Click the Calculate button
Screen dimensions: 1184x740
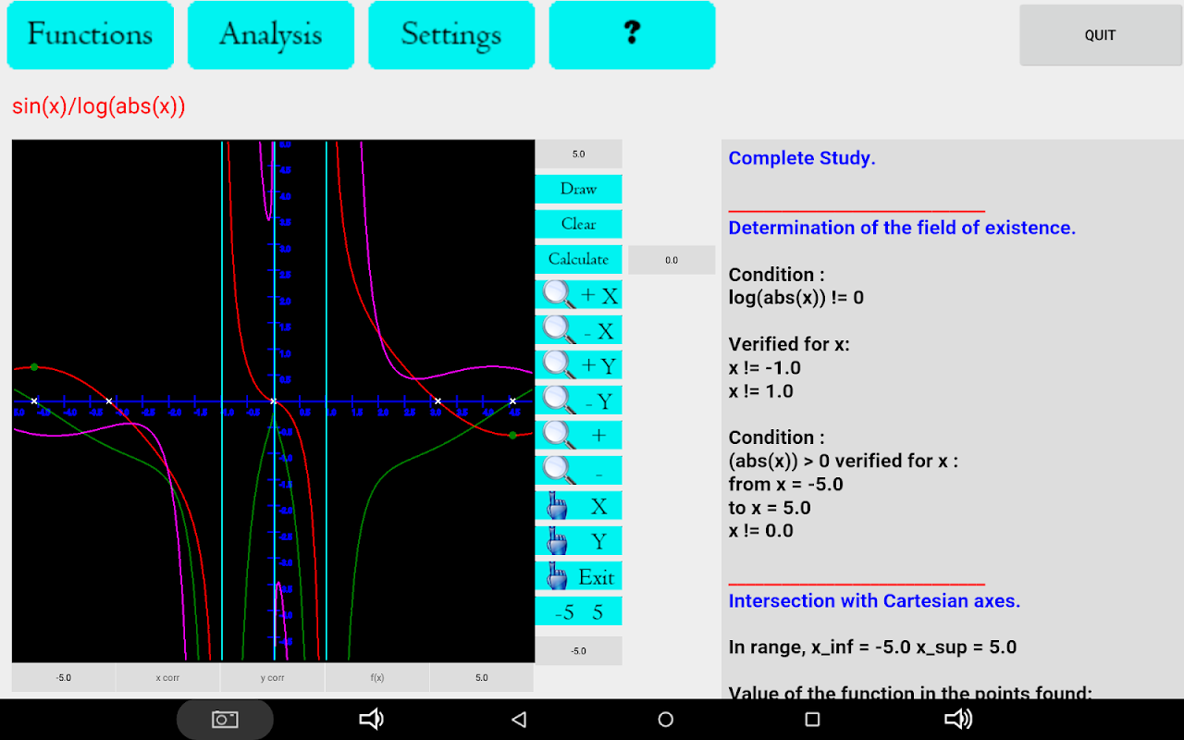click(x=578, y=259)
